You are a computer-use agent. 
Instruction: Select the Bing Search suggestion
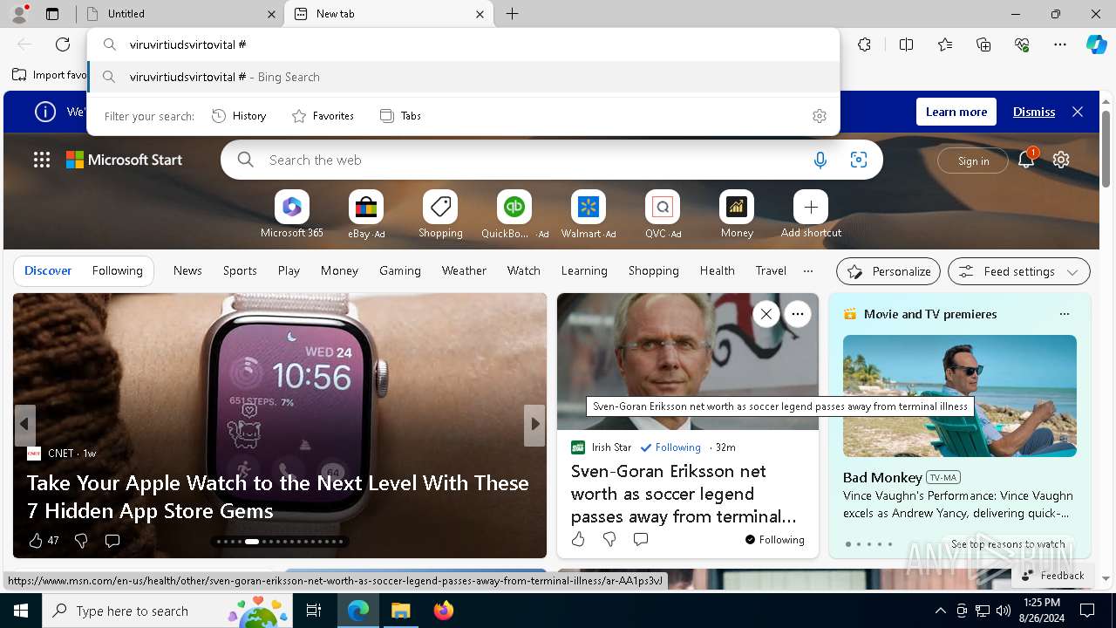[x=463, y=77]
